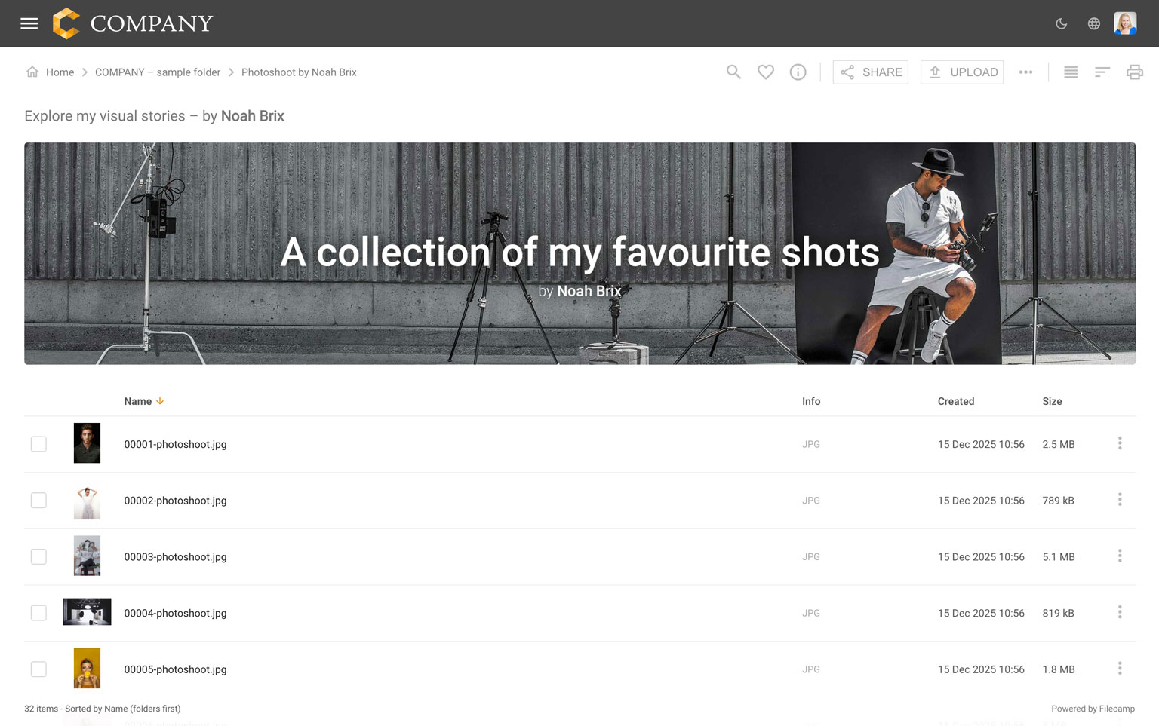
Task: Go to Home in the breadcrumb
Action: click(x=60, y=72)
